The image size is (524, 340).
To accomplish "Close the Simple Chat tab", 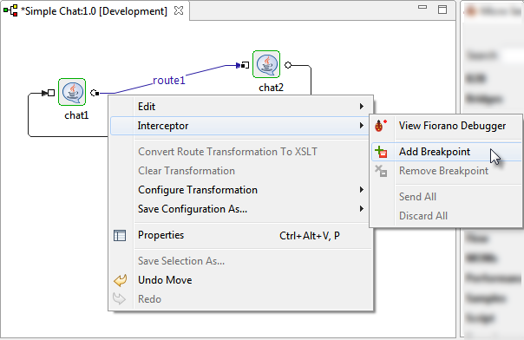I will tap(179, 10).
